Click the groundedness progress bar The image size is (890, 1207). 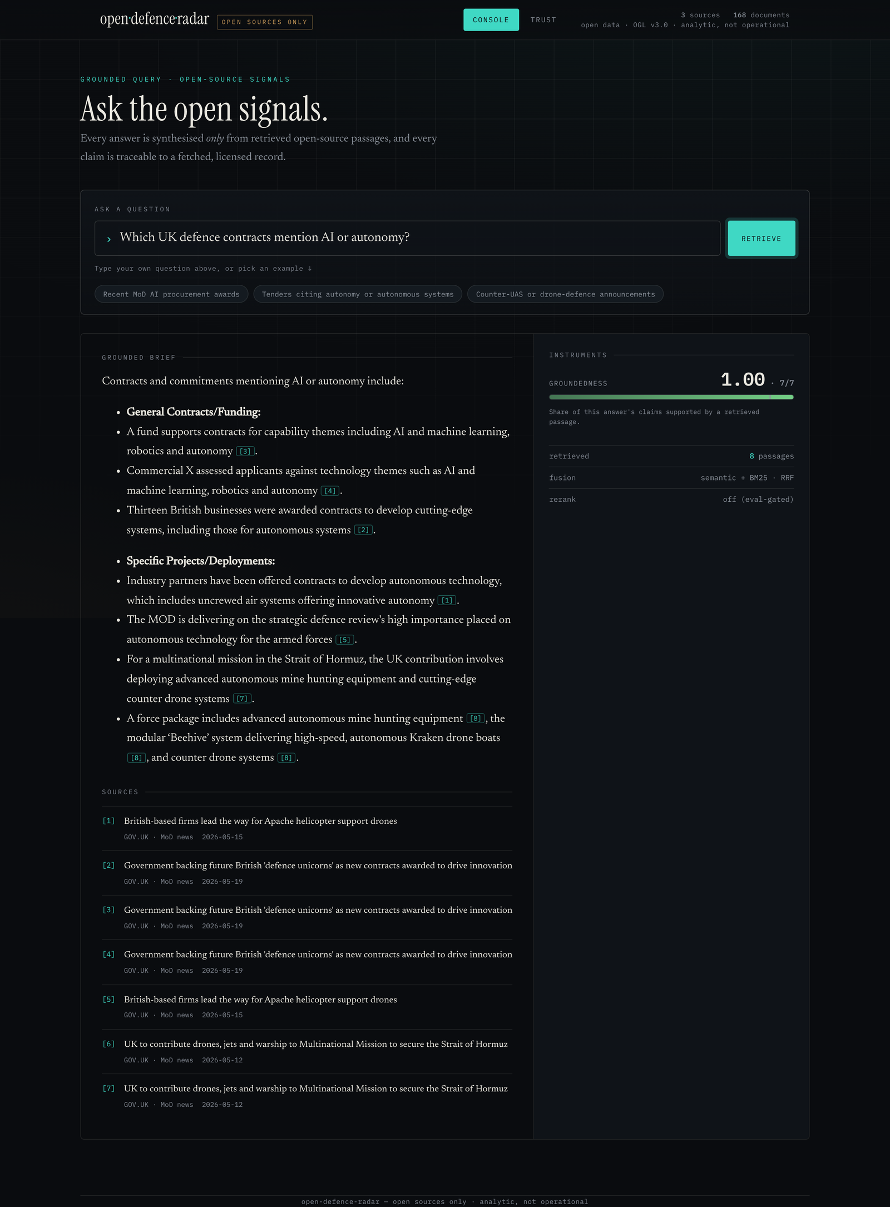(671, 397)
